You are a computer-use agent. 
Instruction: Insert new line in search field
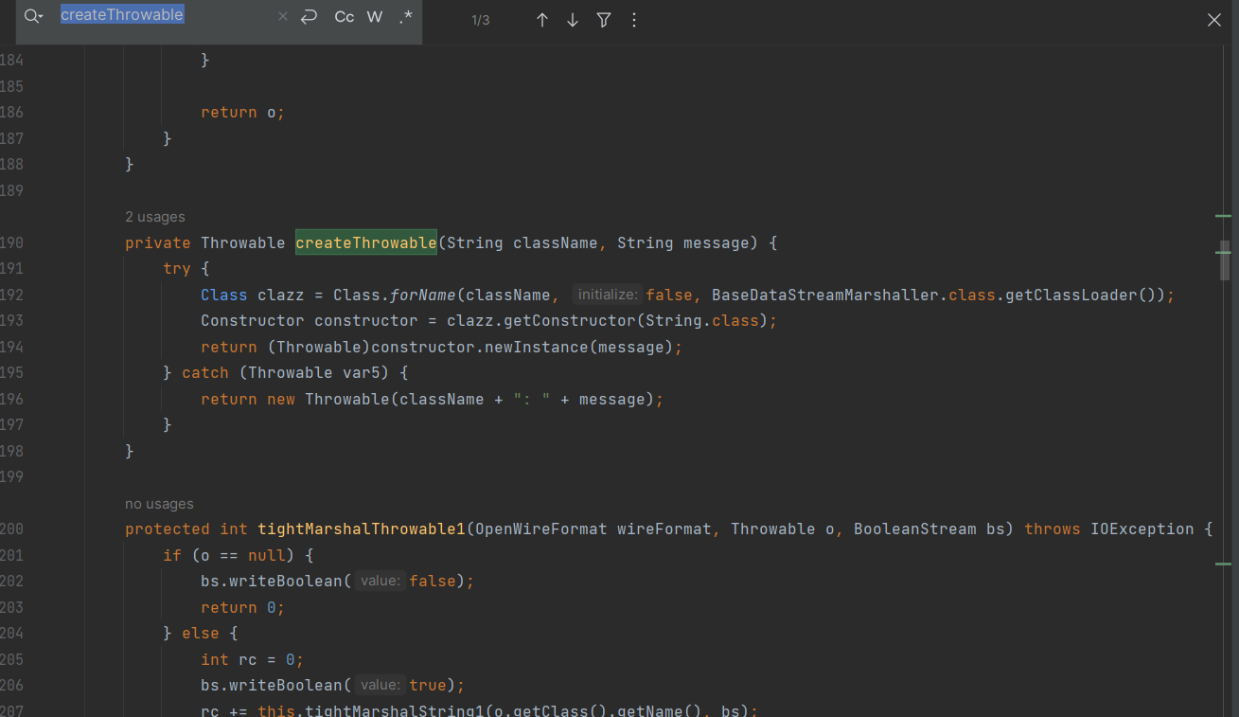(x=309, y=16)
